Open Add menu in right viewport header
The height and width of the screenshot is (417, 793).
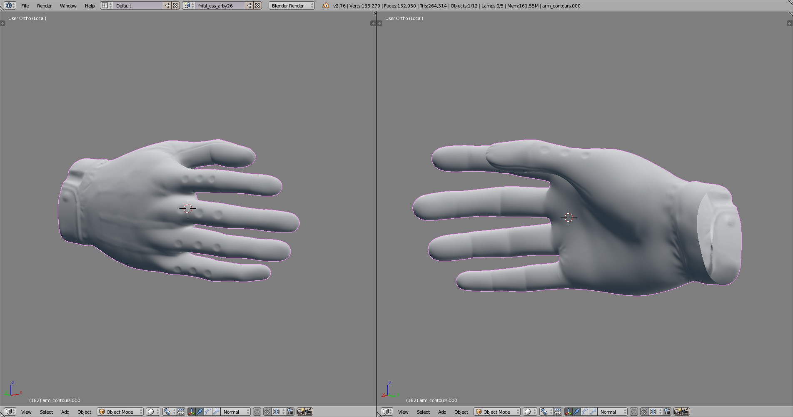pyautogui.click(x=442, y=412)
